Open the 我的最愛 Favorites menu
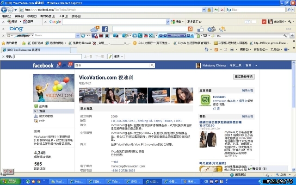Viewport: 296px width, 185px height. click(x=48, y=16)
